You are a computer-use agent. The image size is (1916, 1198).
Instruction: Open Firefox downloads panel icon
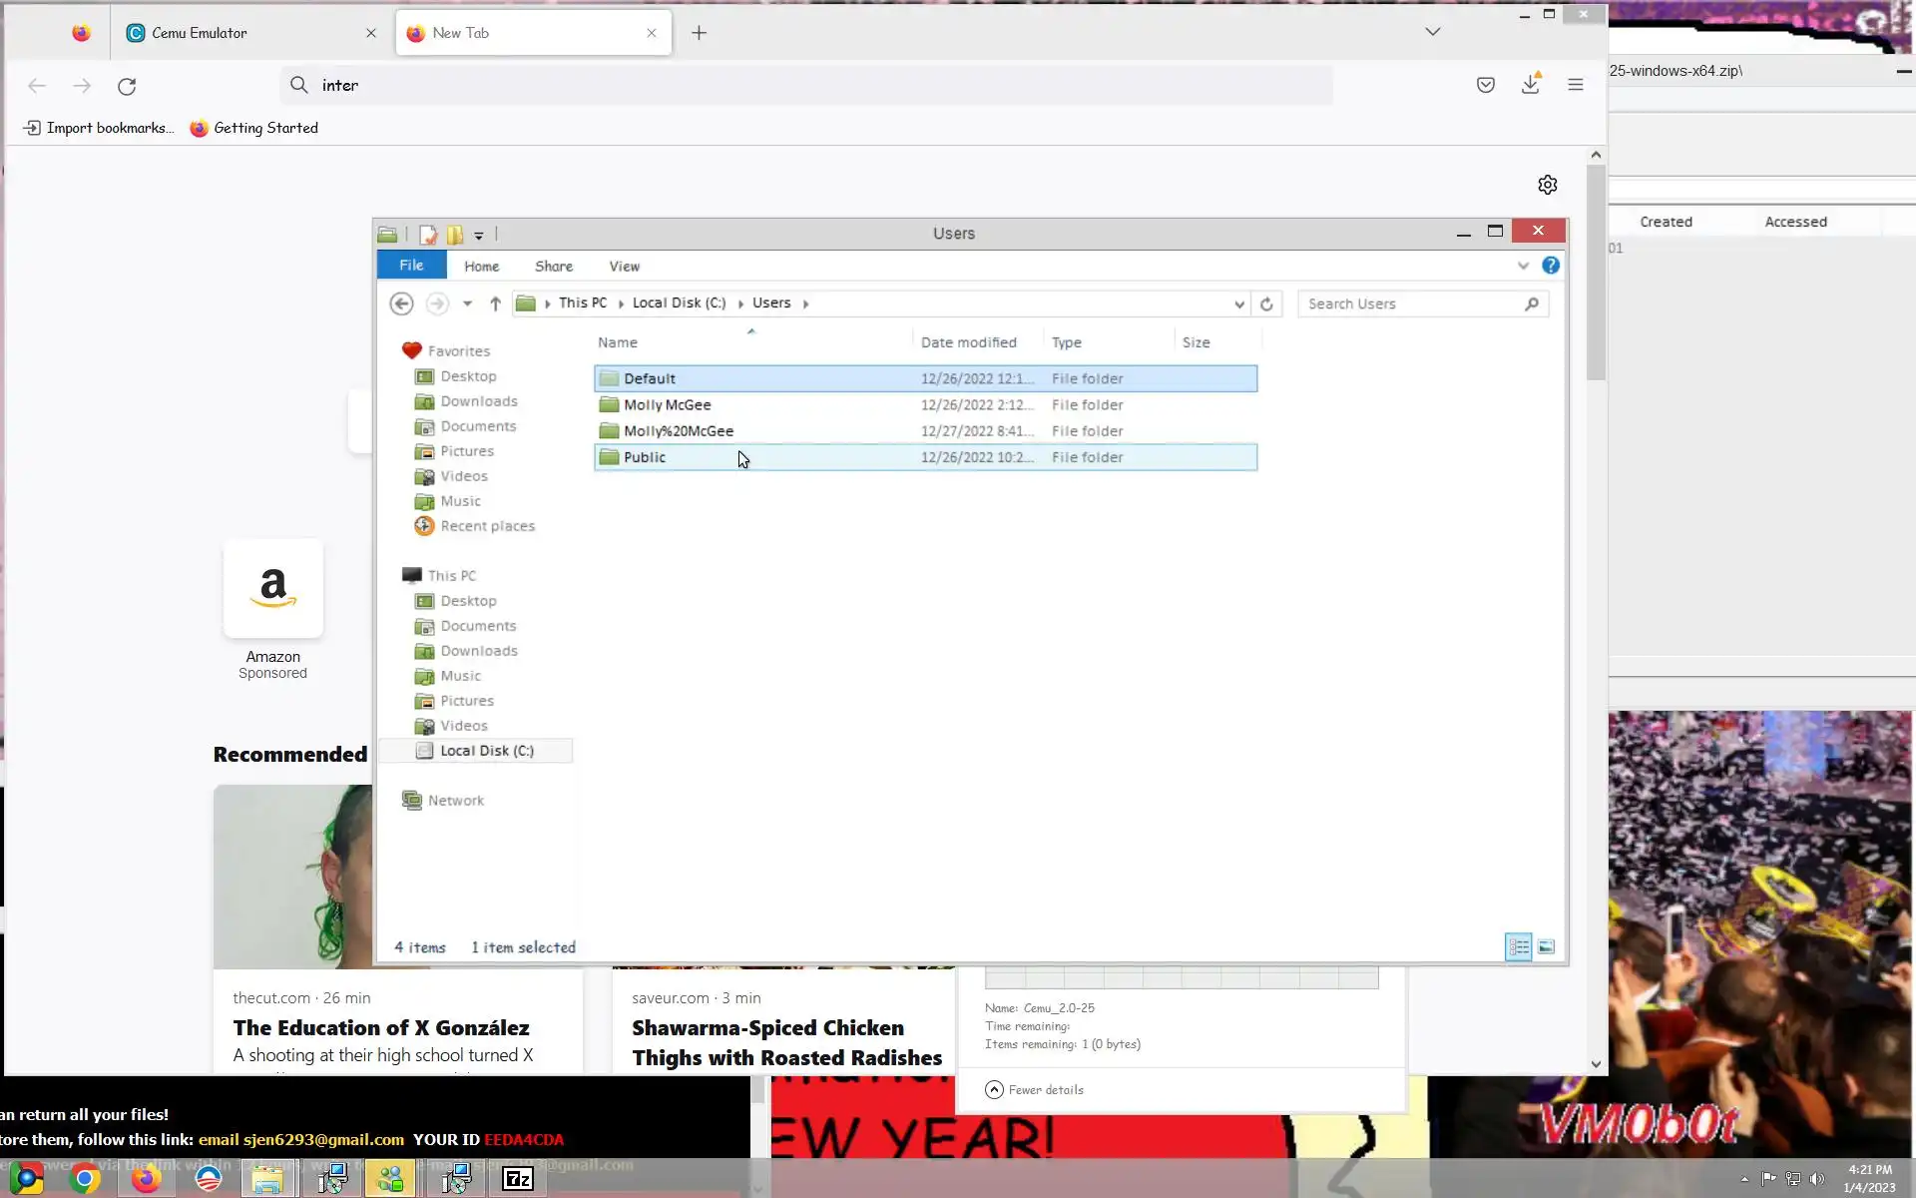1530,85
